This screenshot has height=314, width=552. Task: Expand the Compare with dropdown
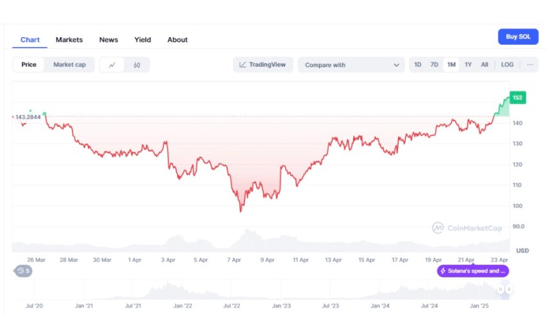point(351,65)
